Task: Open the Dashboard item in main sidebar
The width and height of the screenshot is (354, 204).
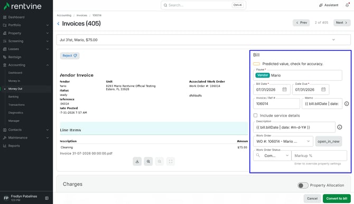Action: (x=16, y=17)
